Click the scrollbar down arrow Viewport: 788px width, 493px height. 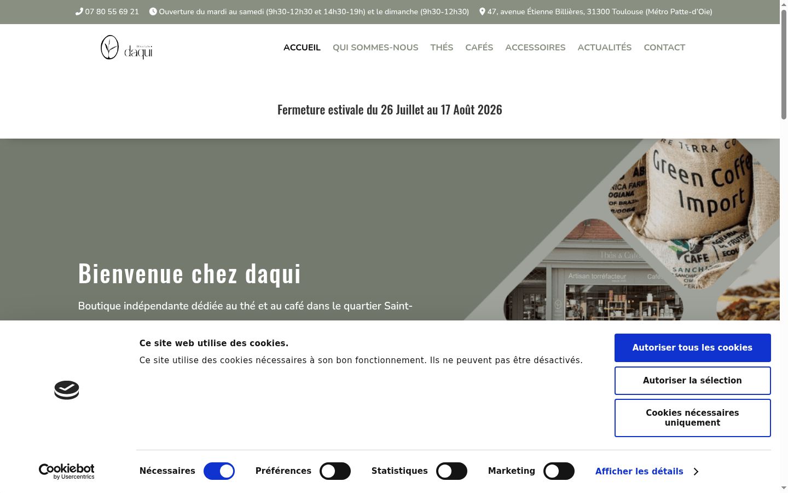click(x=784, y=488)
